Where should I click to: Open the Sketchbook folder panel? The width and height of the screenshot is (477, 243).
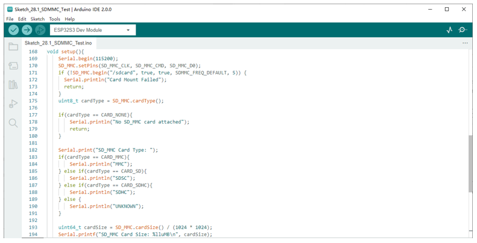pos(13,46)
